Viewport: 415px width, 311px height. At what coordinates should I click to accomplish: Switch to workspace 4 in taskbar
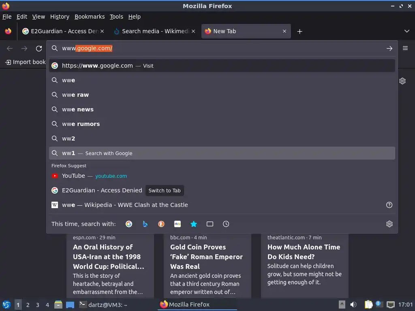pyautogui.click(x=47, y=305)
